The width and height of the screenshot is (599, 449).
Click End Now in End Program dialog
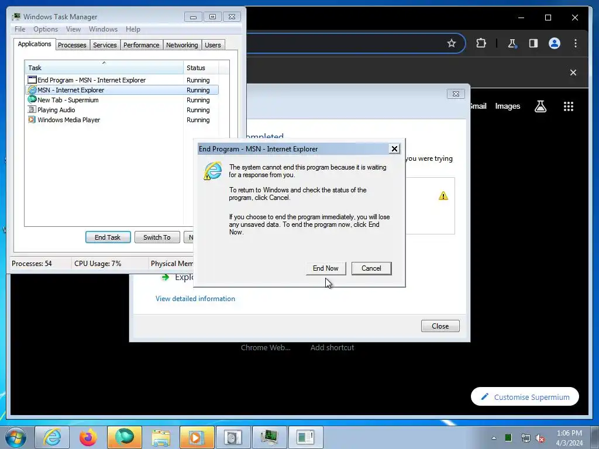click(x=325, y=268)
